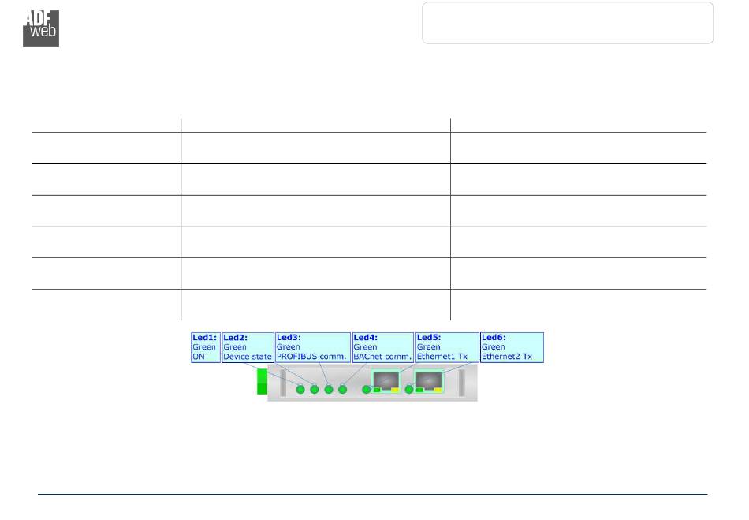Viewport: 749px width, 520px height.
Task: Click the second Ethernet port on device
Action: (429, 381)
